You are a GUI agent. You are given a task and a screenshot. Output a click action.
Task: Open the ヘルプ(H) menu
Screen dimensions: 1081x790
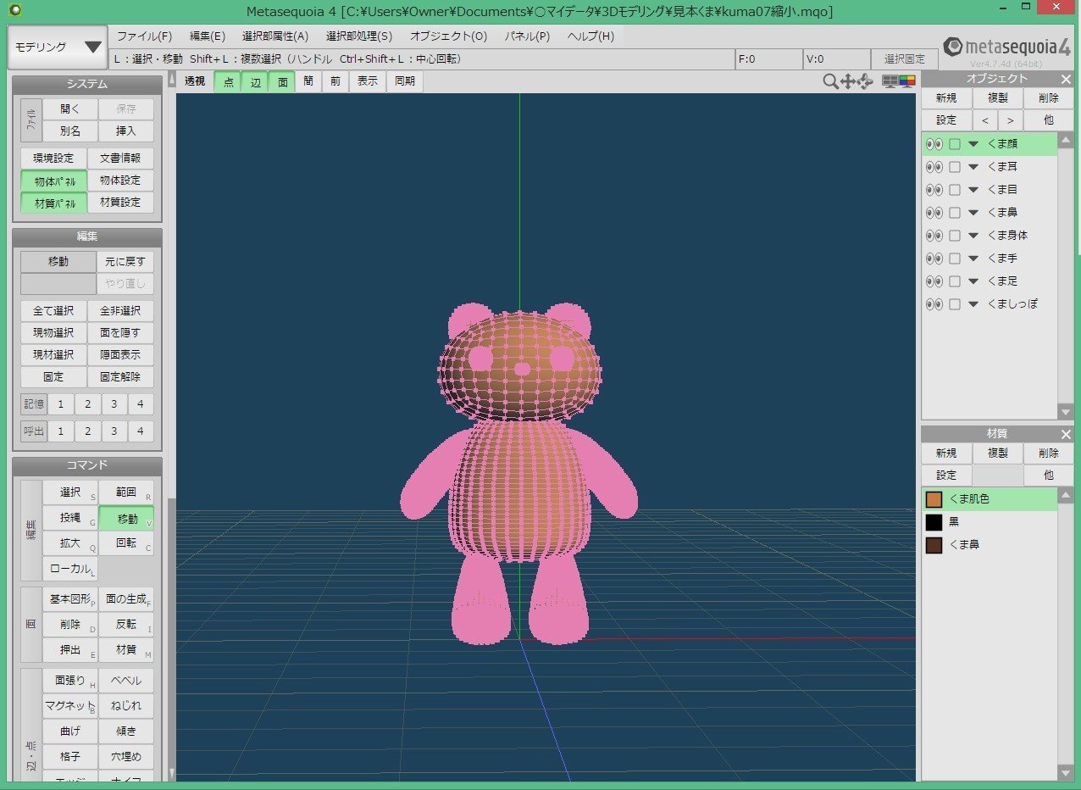[590, 36]
